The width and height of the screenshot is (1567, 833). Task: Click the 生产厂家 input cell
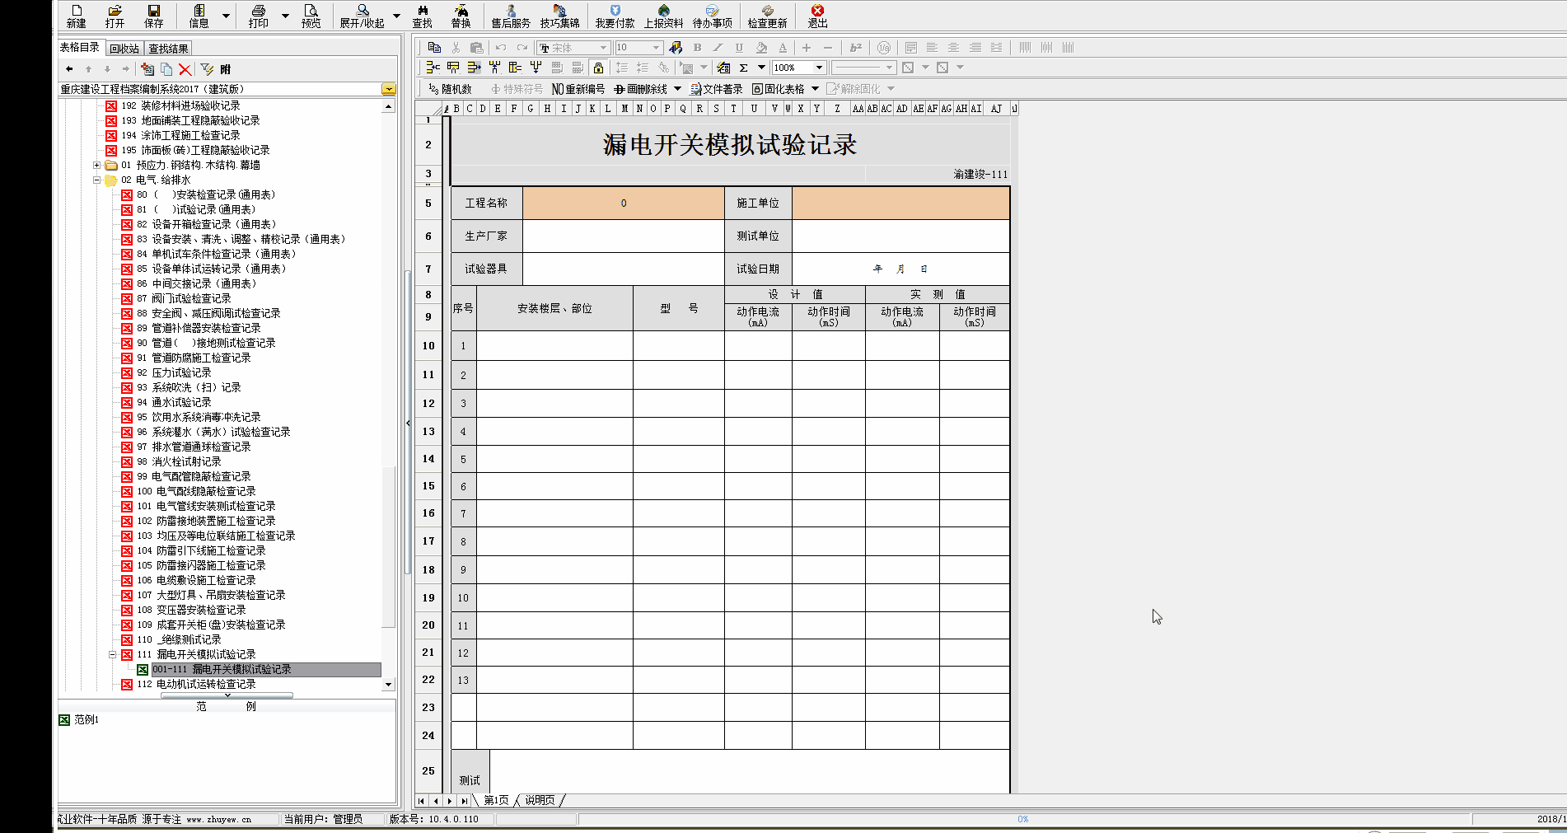tap(623, 236)
